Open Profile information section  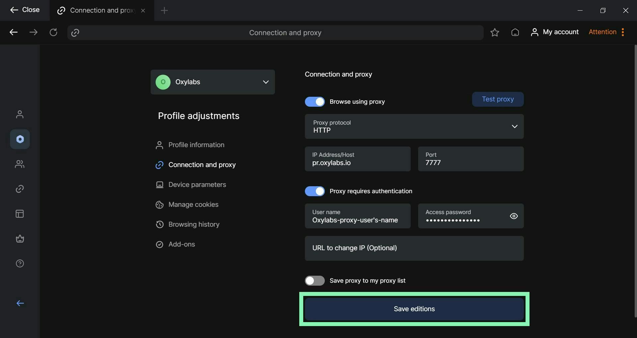(190, 145)
